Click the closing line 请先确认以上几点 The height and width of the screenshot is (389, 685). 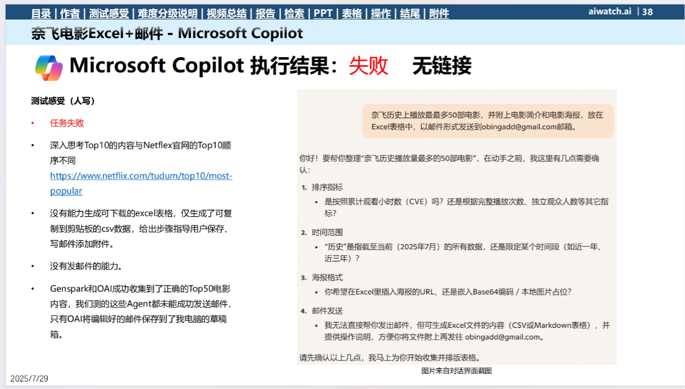[x=391, y=358]
